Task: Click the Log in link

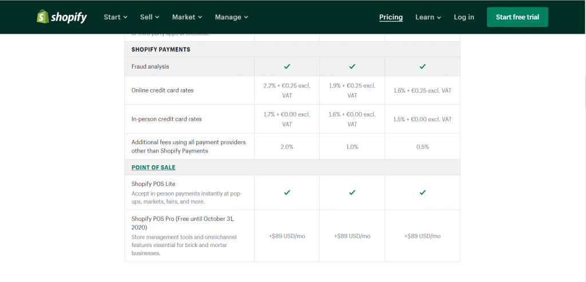Action: (464, 17)
